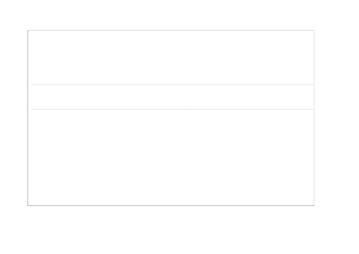359x254 pixels.
Task: Select the chart's left vertical axis line
Action: pos(28,118)
